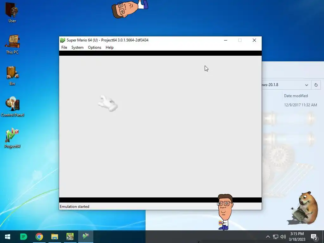324x243 pixels.
Task: Open the File menu in Project64
Action: click(x=64, y=47)
